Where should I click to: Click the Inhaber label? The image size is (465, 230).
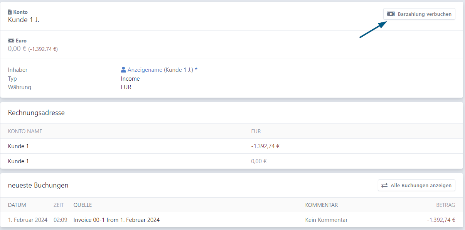click(x=18, y=70)
